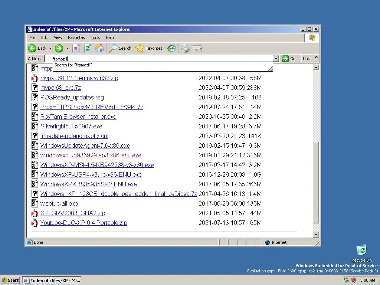The image size is (380, 285).
Task: Open the Search pane from toolbar
Action: 120,48
